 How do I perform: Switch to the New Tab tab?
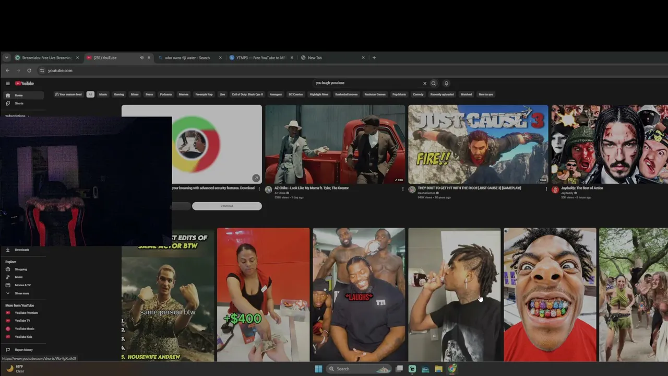(332, 58)
